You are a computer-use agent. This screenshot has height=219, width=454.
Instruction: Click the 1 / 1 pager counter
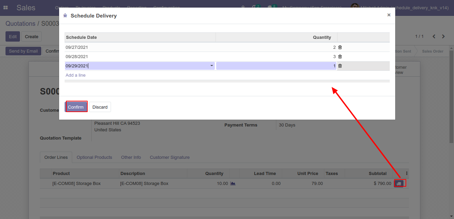[419, 36]
